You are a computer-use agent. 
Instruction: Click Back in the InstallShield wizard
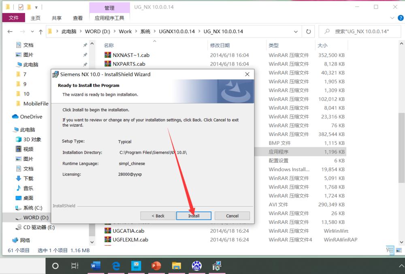[158, 216]
